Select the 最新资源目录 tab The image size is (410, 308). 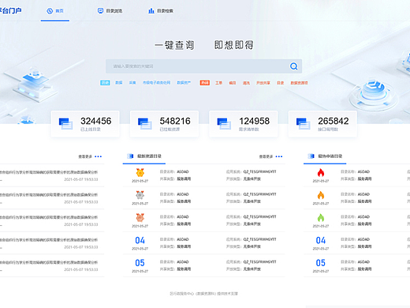tap(144, 156)
